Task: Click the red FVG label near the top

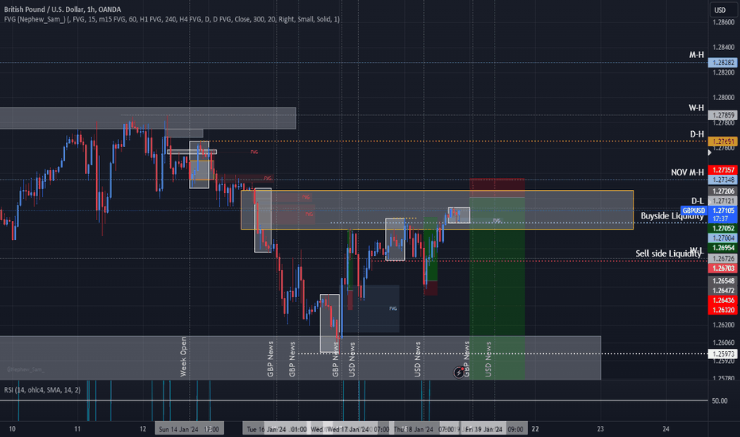Action: (x=254, y=152)
